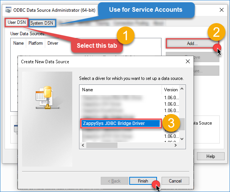Screen dimensions: 230x192
Task: Close the Create New Data Source dialog
Action: (187, 61)
